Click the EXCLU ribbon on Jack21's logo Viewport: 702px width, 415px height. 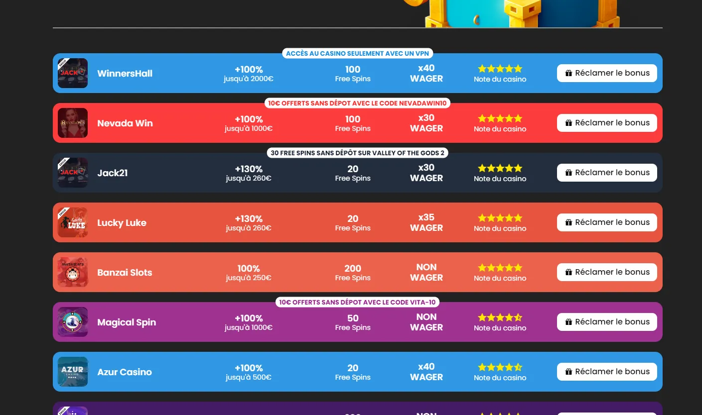tap(63, 162)
